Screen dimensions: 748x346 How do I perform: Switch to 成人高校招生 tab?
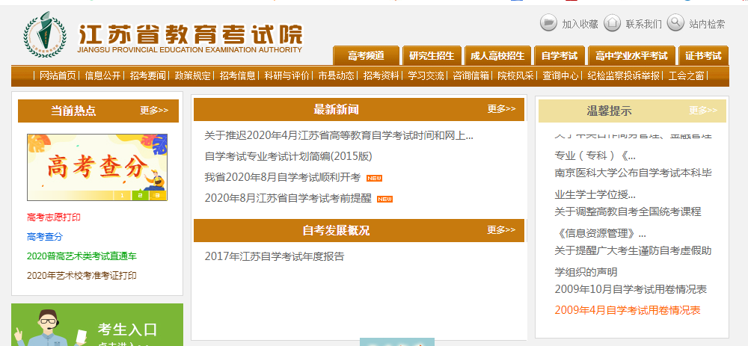click(497, 56)
